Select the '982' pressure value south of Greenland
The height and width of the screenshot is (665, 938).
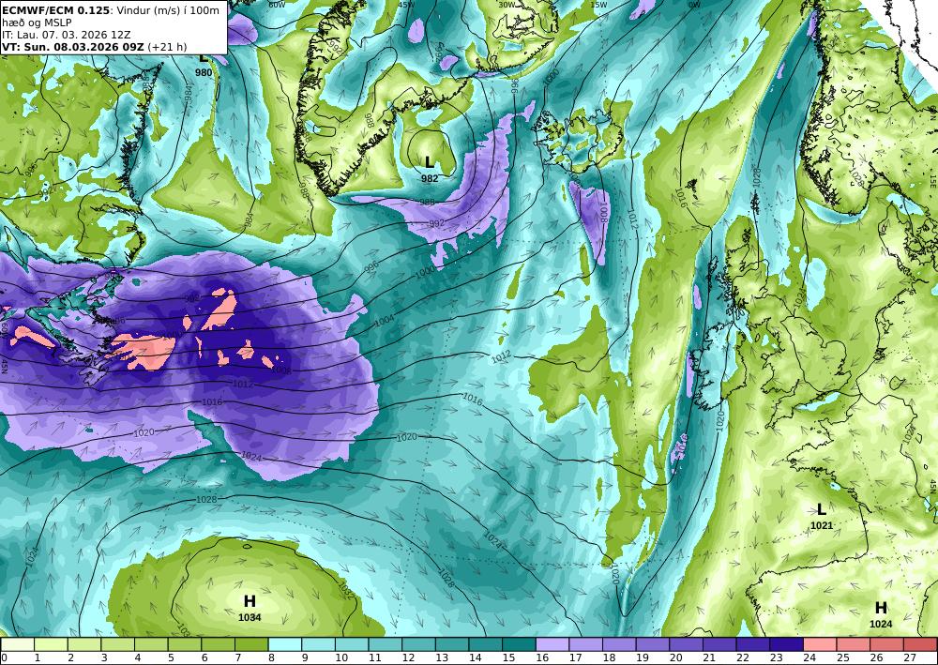tap(430, 178)
